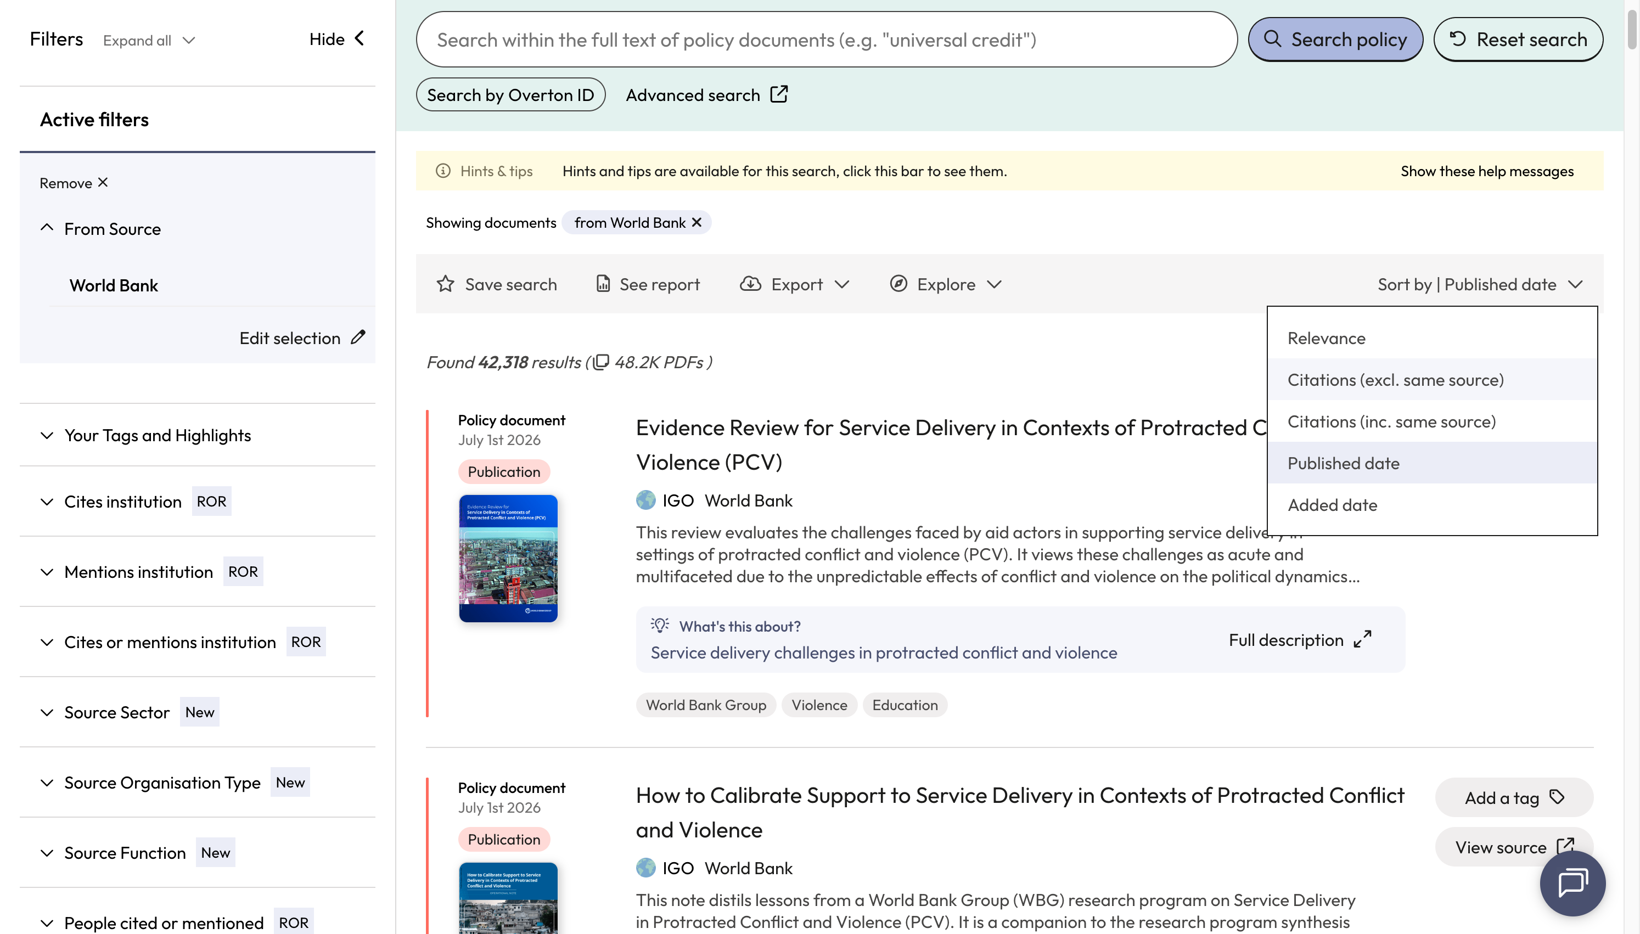This screenshot has height=934, width=1640.
Task: Remove the 'from World Bank' filter chip X
Action: tap(697, 223)
